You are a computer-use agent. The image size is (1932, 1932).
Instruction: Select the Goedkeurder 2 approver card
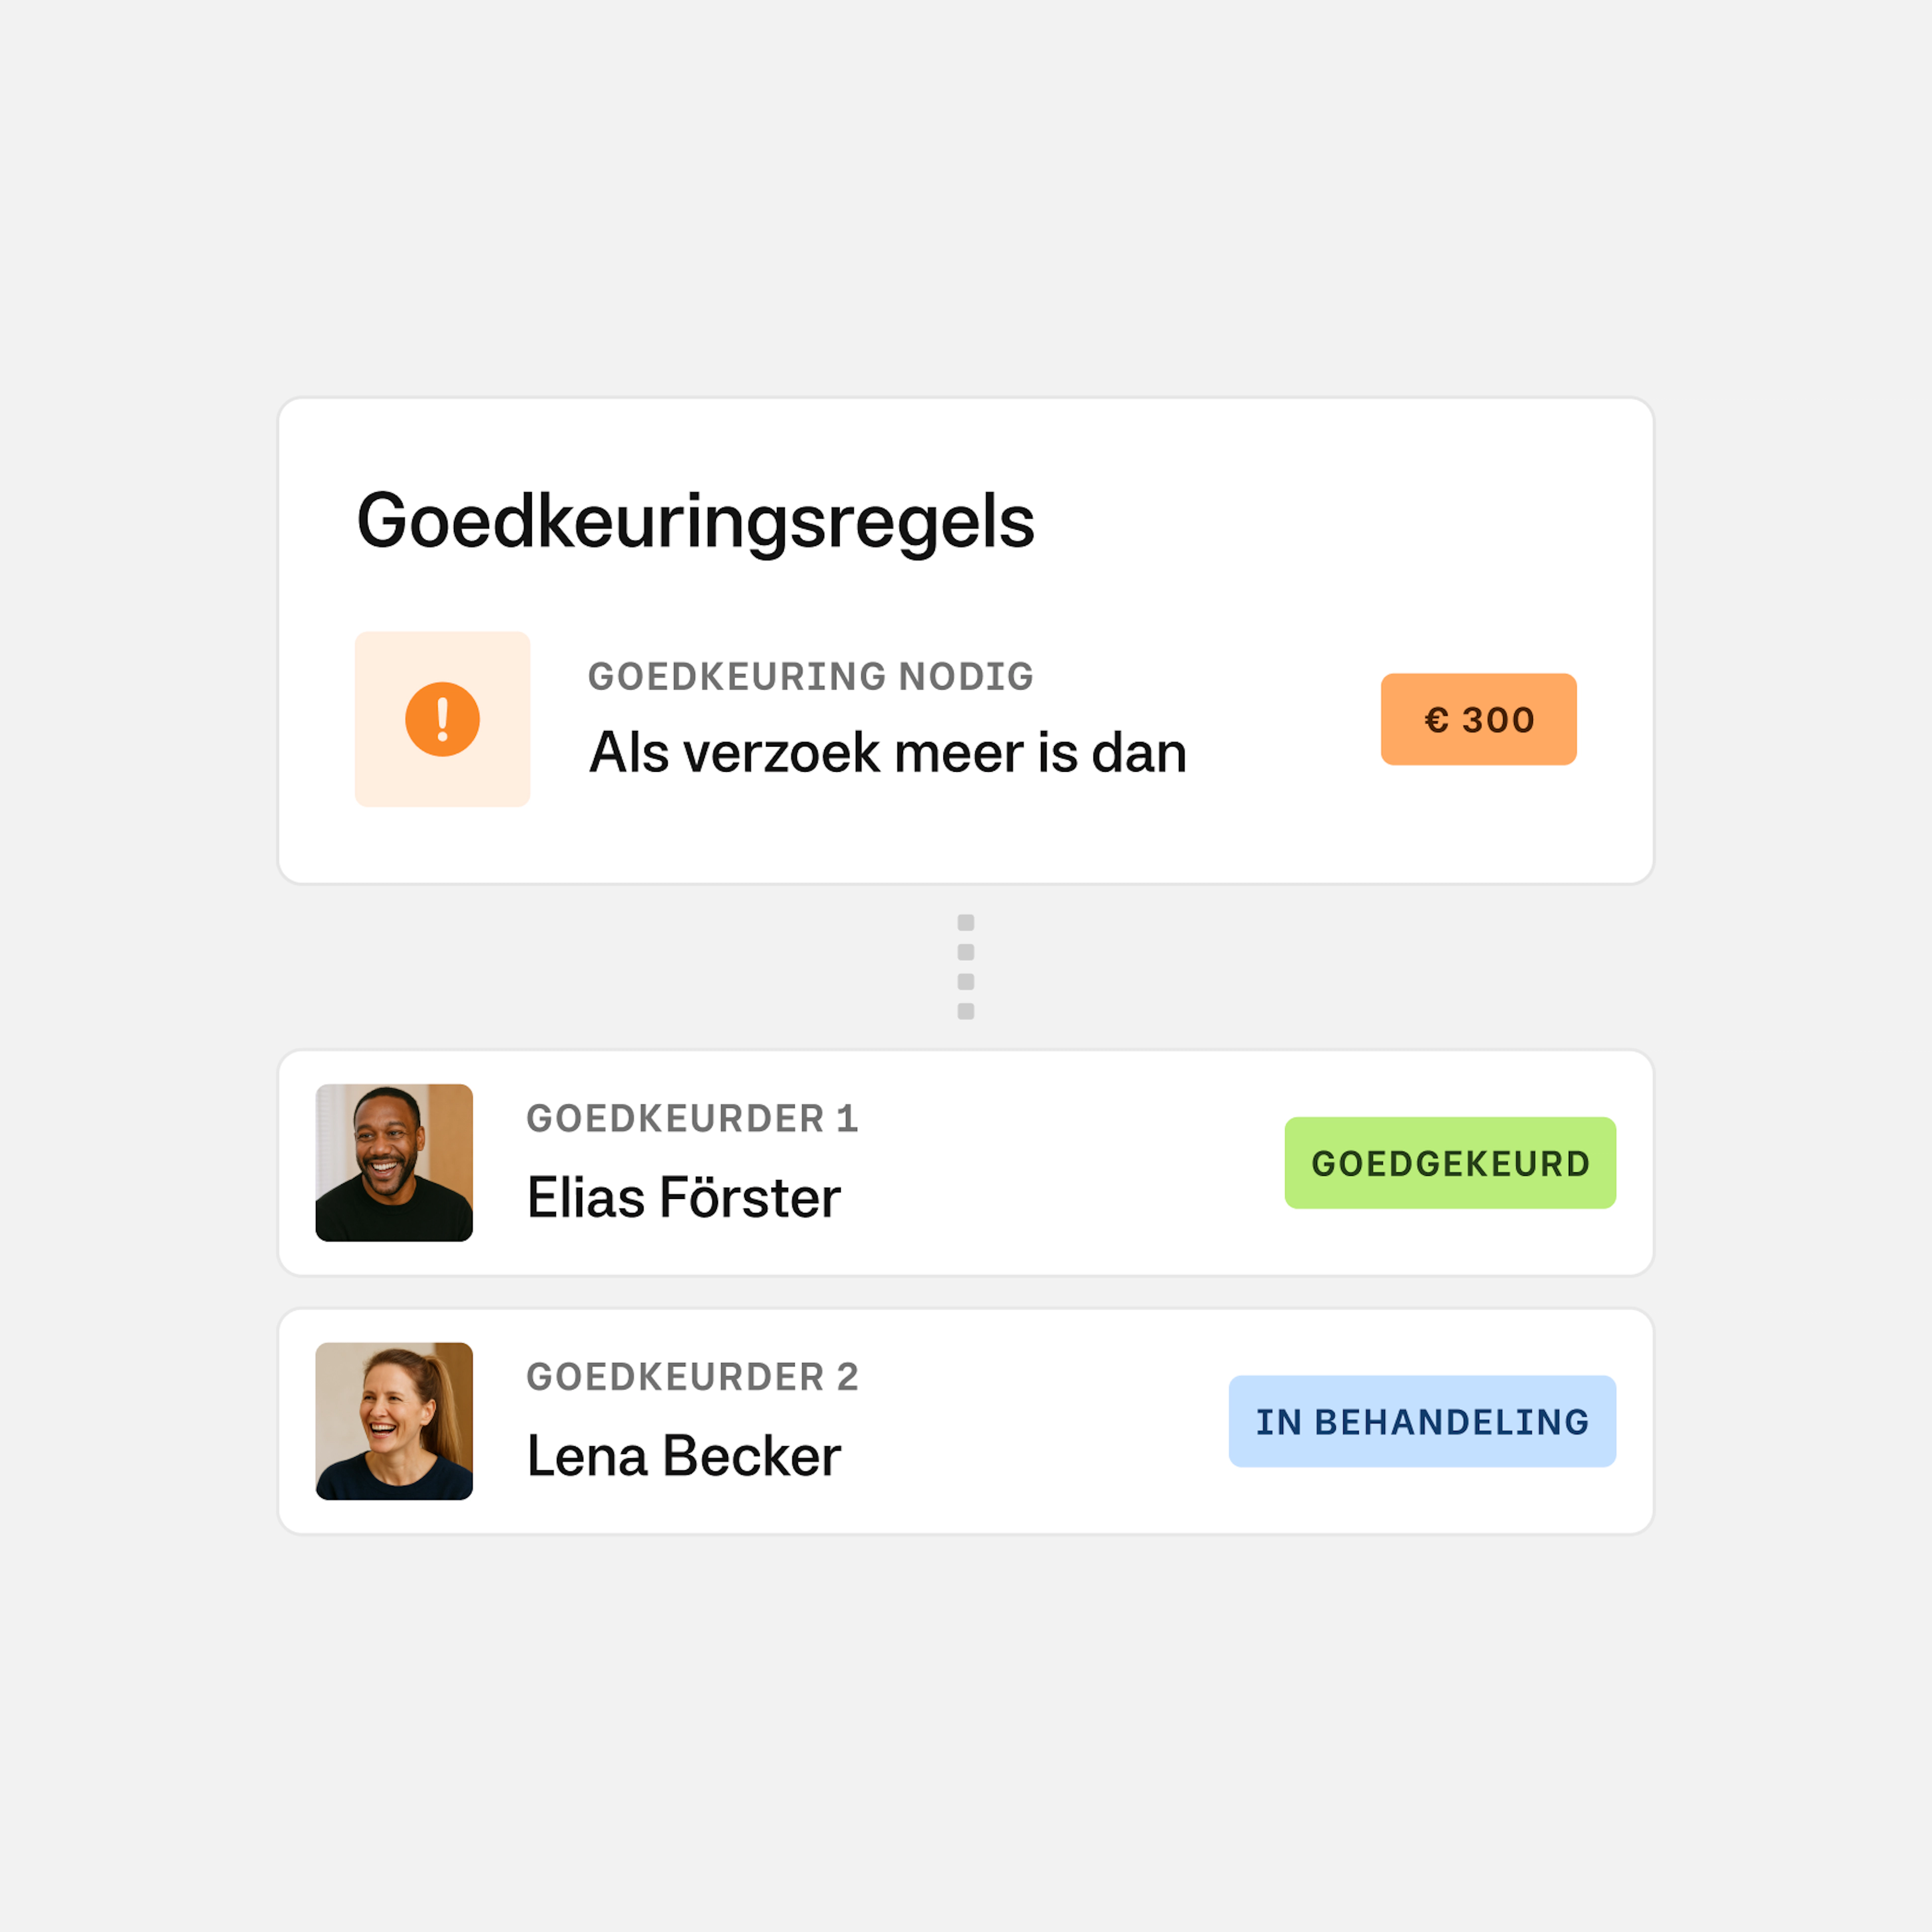(966, 1421)
